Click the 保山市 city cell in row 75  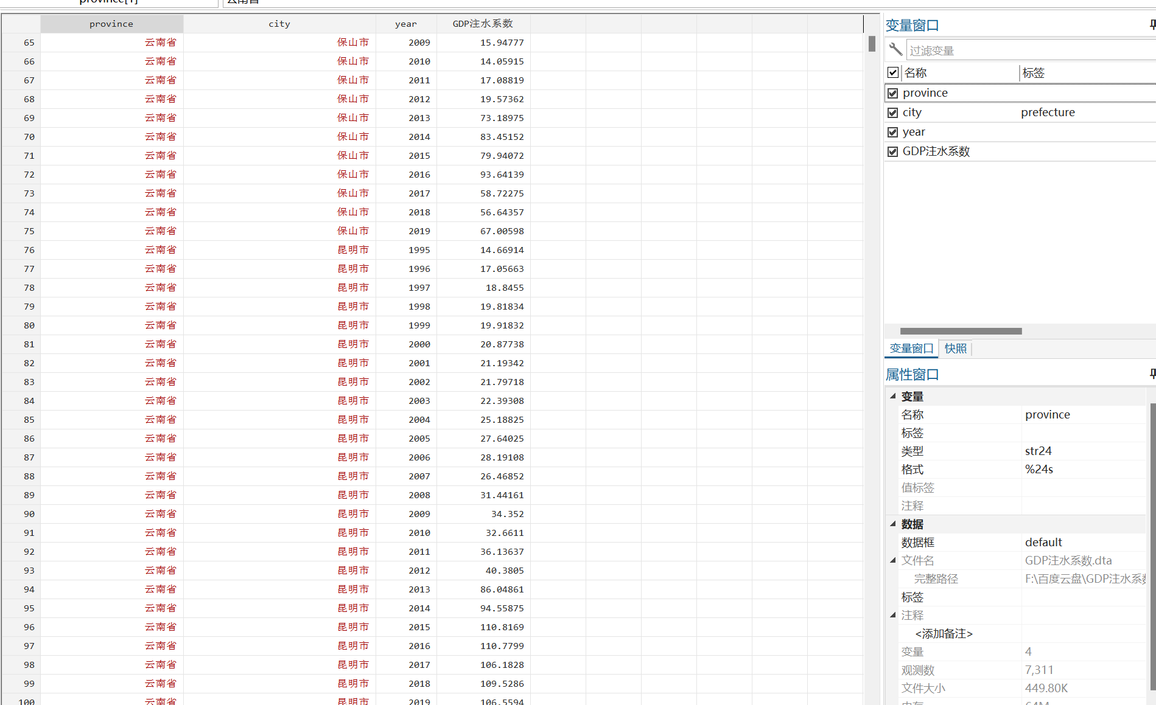pyautogui.click(x=279, y=231)
